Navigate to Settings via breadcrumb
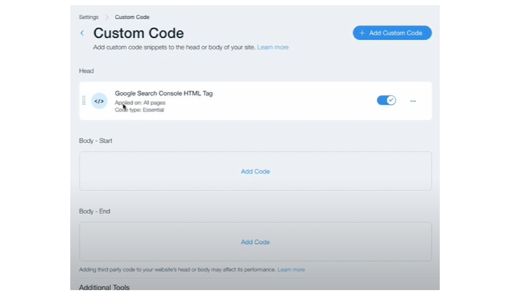510x295 pixels. point(88,17)
